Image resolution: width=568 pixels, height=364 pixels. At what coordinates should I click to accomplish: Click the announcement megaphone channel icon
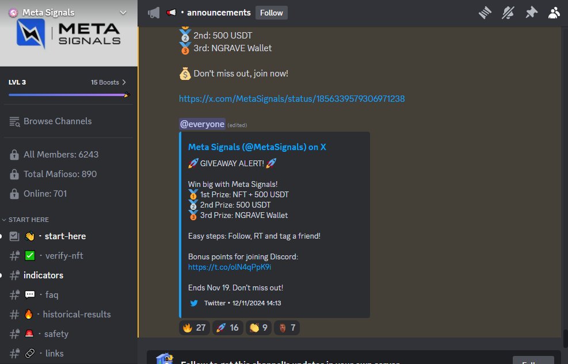click(x=154, y=13)
